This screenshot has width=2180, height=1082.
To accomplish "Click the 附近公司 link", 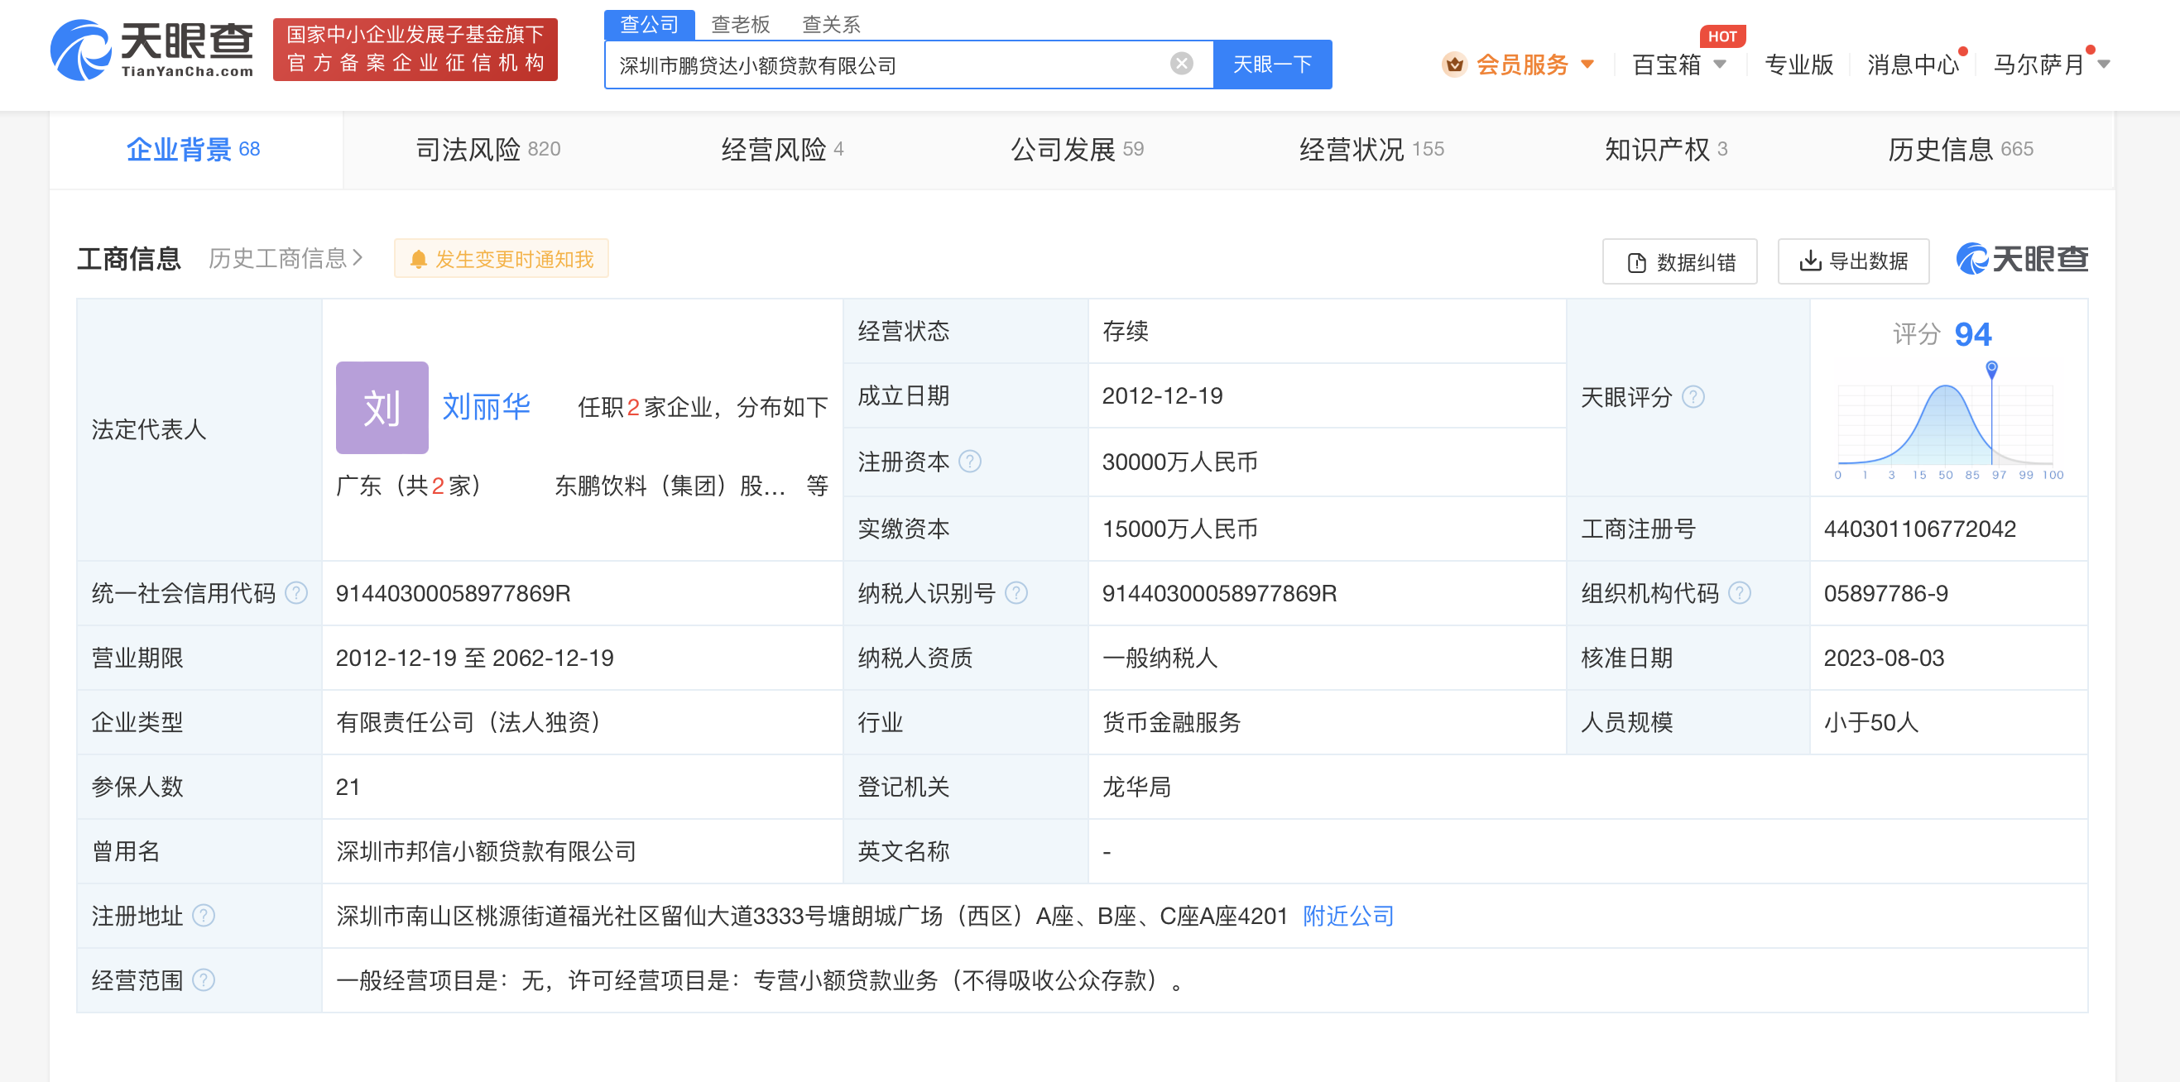I will coord(1347,916).
